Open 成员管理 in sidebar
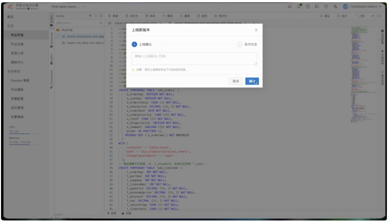 (17, 108)
